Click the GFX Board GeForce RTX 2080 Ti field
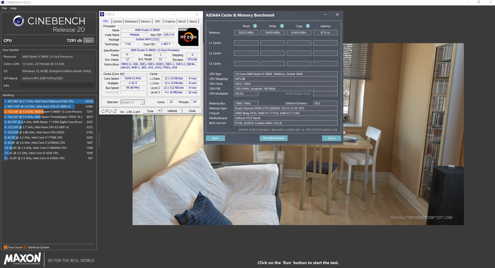The image size is (495, 268). click(x=57, y=78)
